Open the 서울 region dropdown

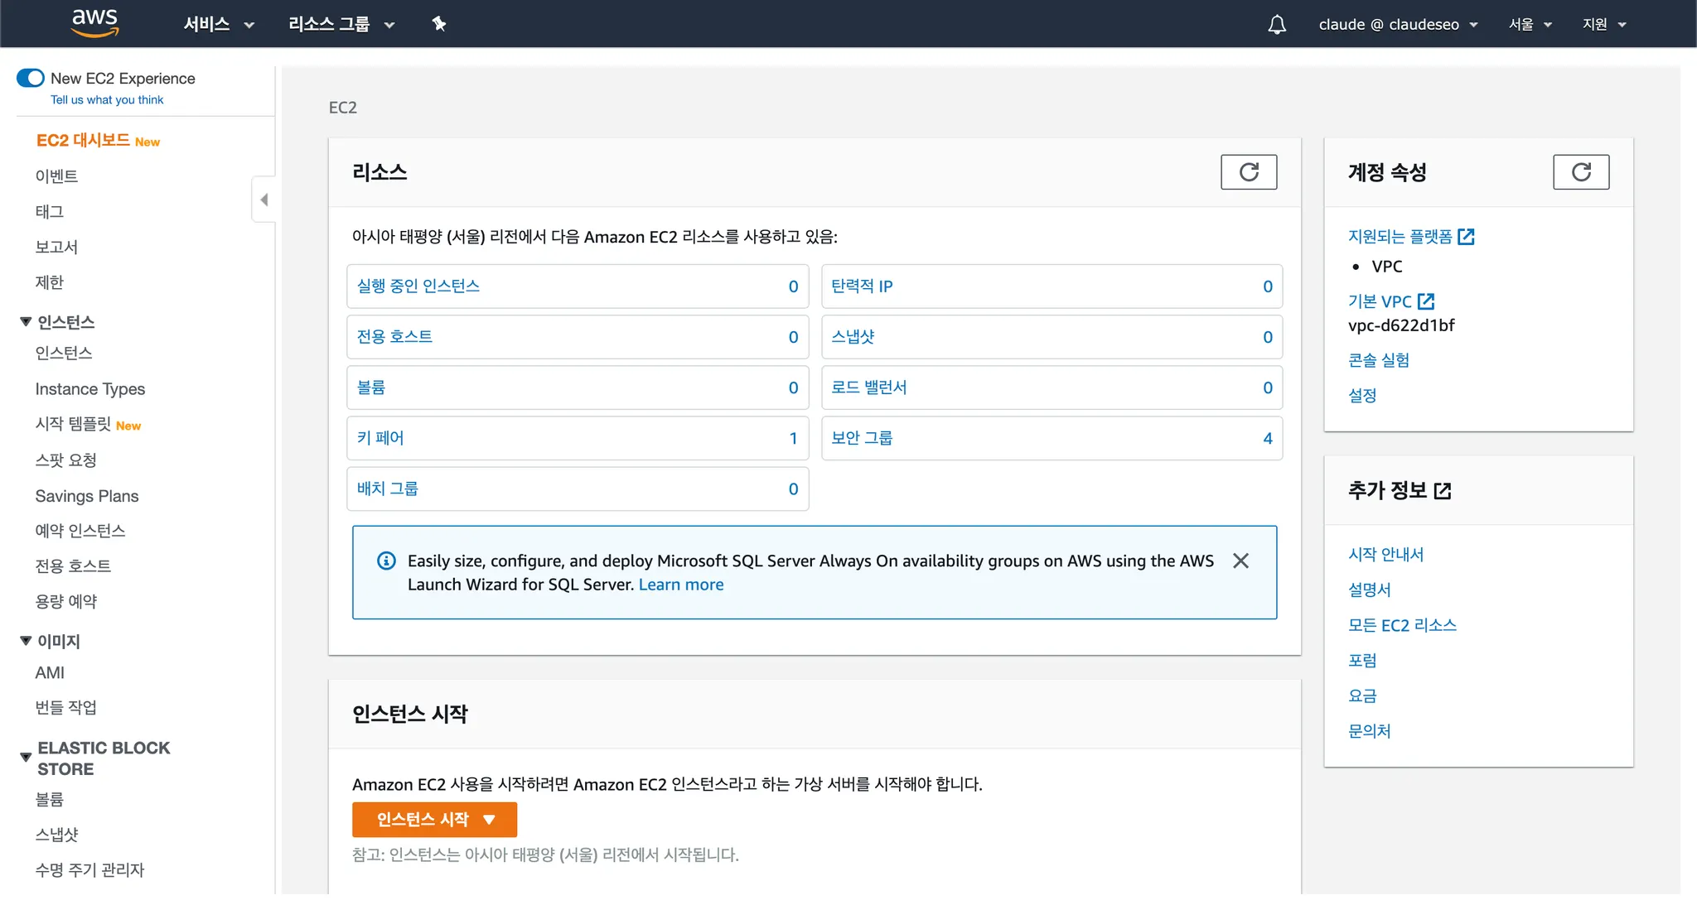tap(1530, 24)
